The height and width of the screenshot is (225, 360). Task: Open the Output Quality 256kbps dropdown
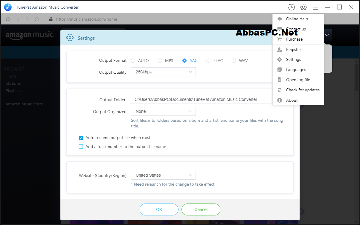coord(163,72)
